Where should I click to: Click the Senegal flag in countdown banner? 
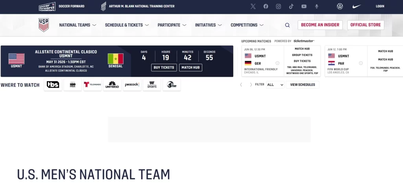(x=115, y=59)
